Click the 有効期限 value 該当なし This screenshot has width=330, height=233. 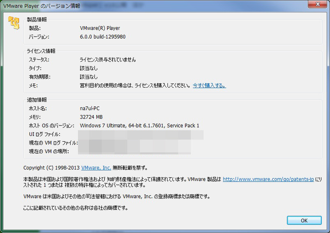pyautogui.click(x=89, y=77)
